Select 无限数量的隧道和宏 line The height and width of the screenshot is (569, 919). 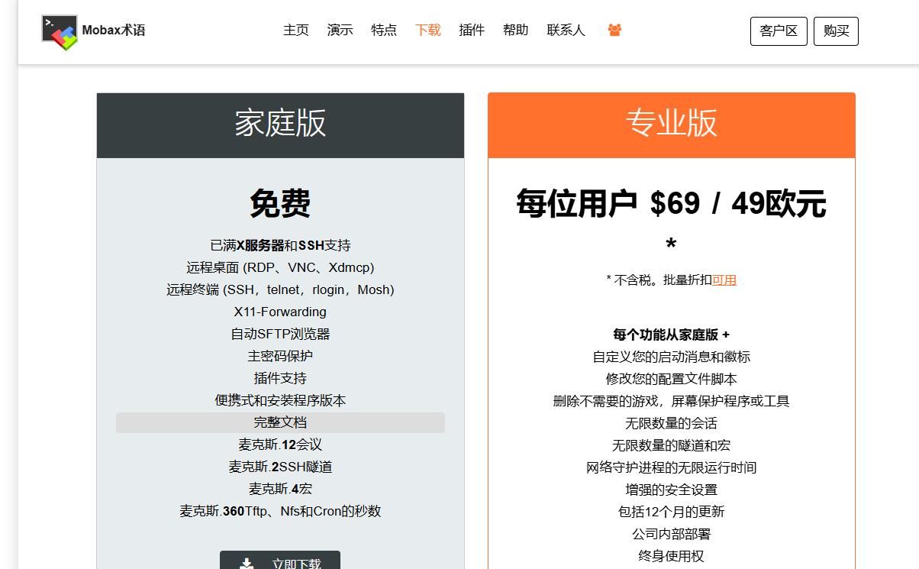tap(672, 445)
